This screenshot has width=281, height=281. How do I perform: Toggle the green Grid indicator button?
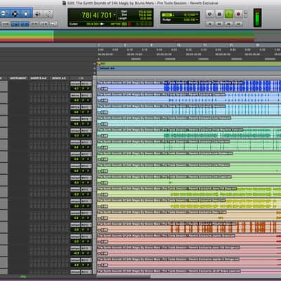[168, 15]
